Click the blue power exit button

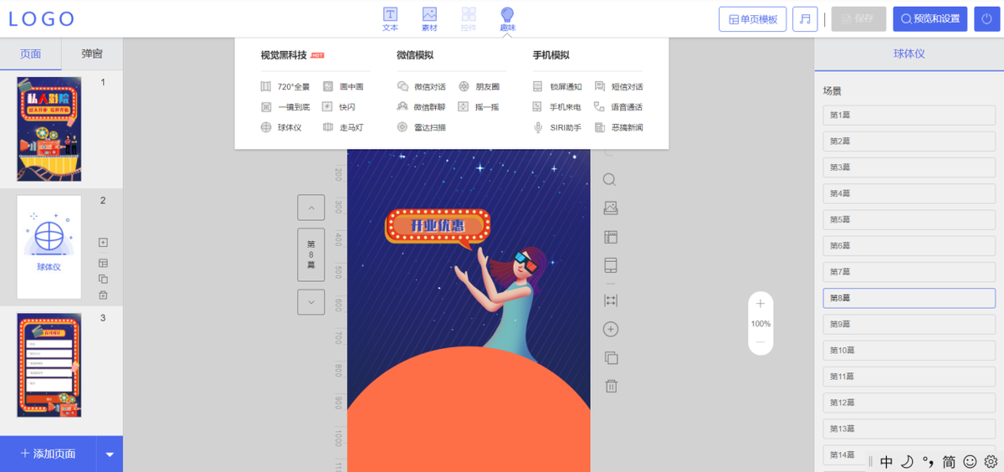coord(987,19)
